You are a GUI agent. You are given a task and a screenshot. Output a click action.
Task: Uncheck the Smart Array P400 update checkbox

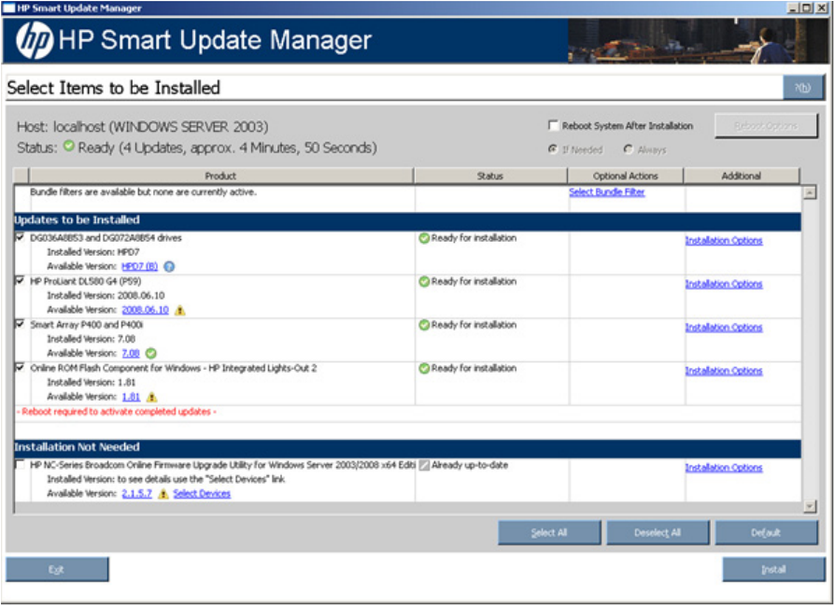click(x=21, y=325)
